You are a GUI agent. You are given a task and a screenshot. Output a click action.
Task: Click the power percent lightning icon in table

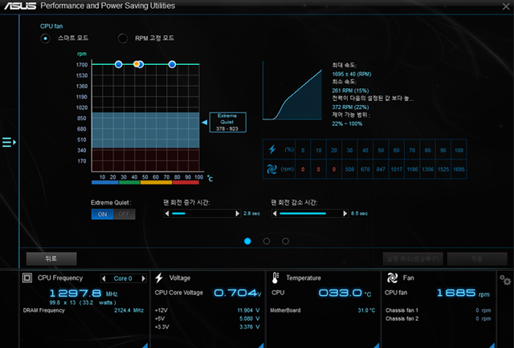point(272,150)
